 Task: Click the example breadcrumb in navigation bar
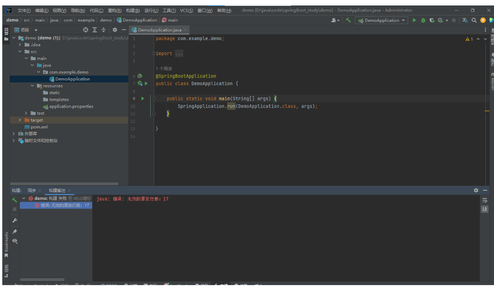point(86,20)
